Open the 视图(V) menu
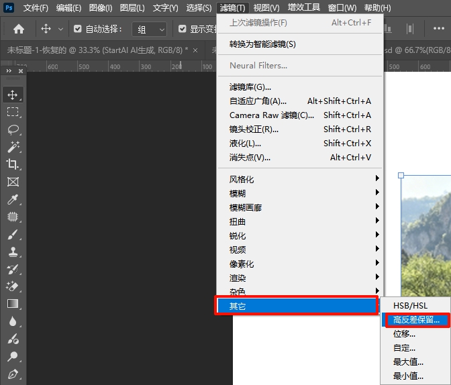Viewport: 451px width, 385px height. pos(266,8)
